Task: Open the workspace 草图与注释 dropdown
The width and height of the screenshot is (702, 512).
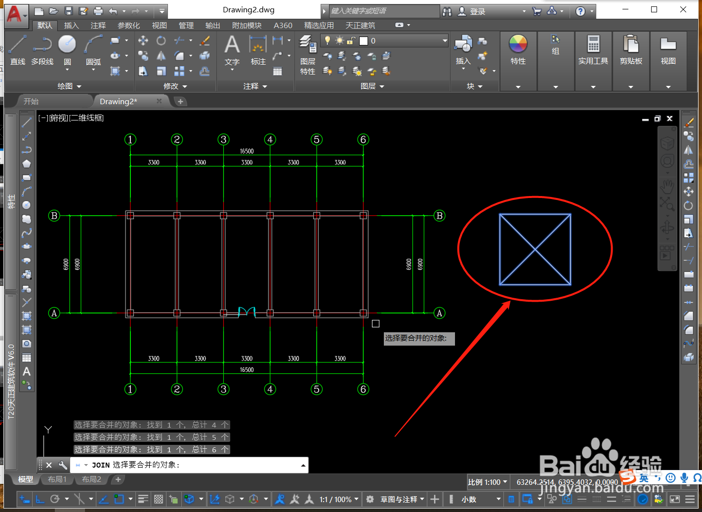Action: (x=402, y=499)
